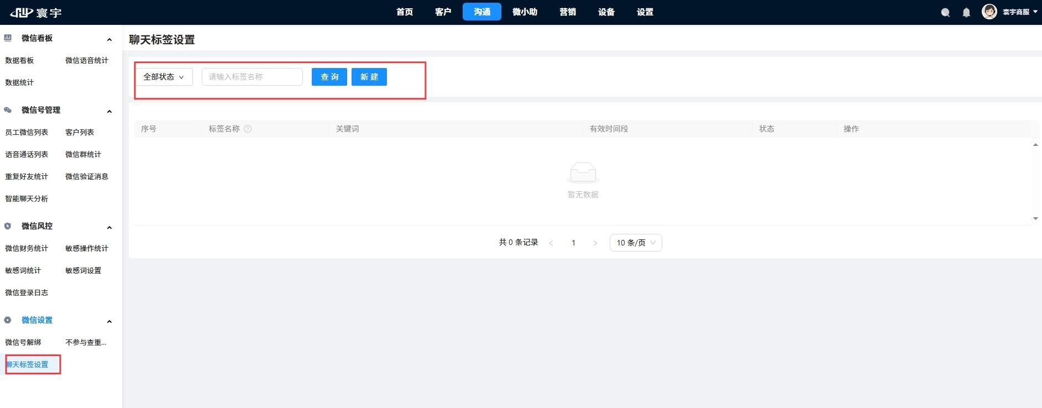Open 不参与查重... menu item
The height and width of the screenshot is (408, 1042).
point(86,342)
